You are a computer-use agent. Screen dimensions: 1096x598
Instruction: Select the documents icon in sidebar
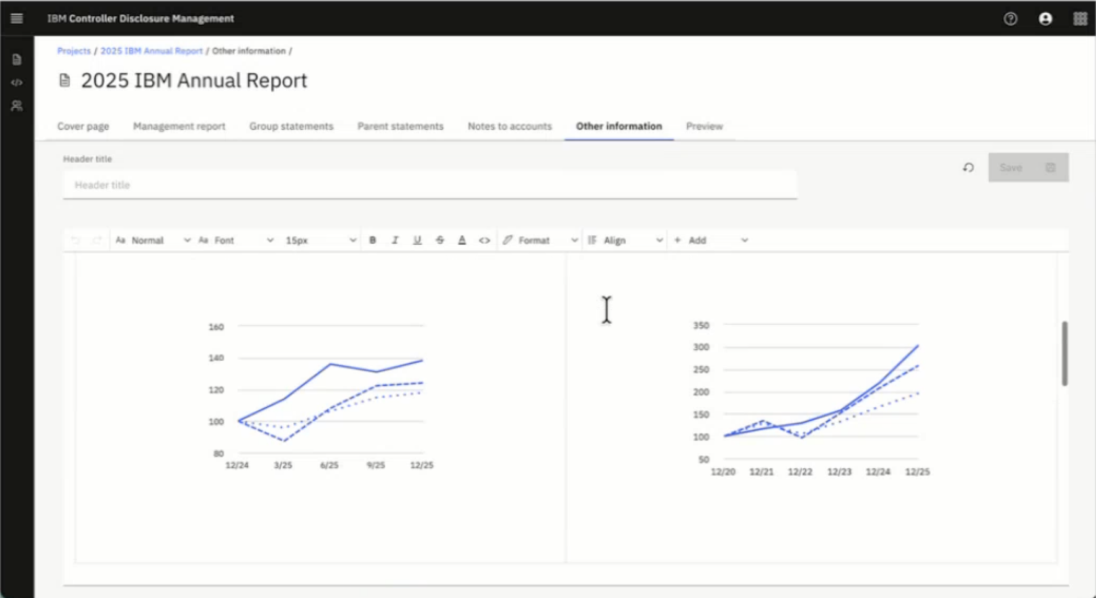(x=17, y=60)
